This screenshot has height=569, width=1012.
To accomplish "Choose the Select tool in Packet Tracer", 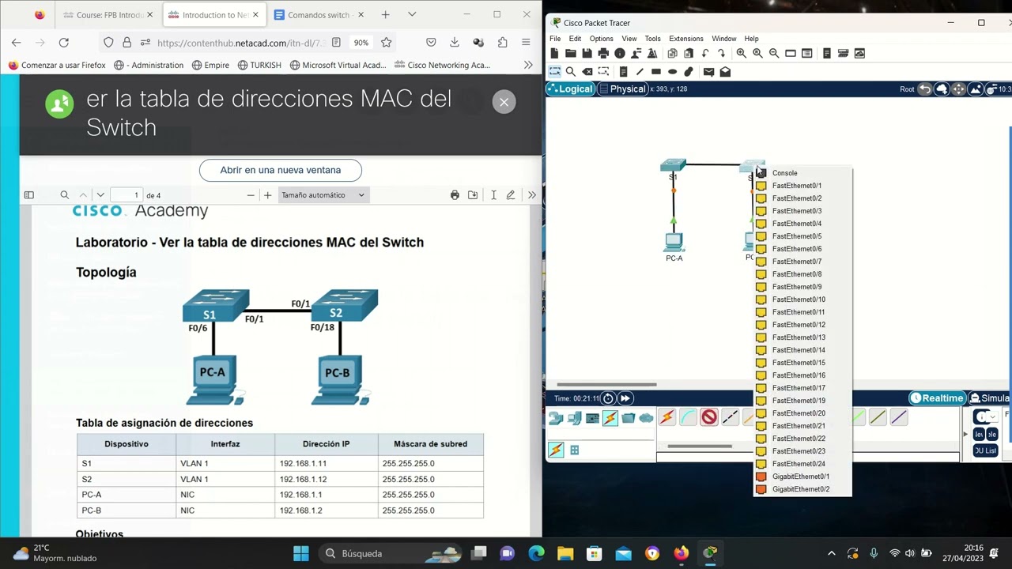I will (x=555, y=72).
